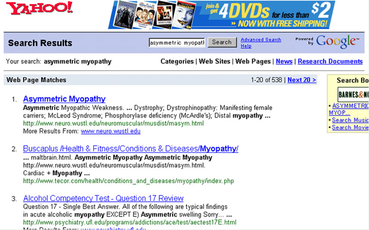Open the 4 DVDs banner advertisement
Viewport: 369px width, 230px height.
[221, 15]
